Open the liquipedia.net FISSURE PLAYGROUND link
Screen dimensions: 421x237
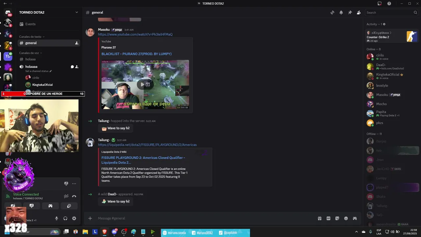click(x=147, y=145)
